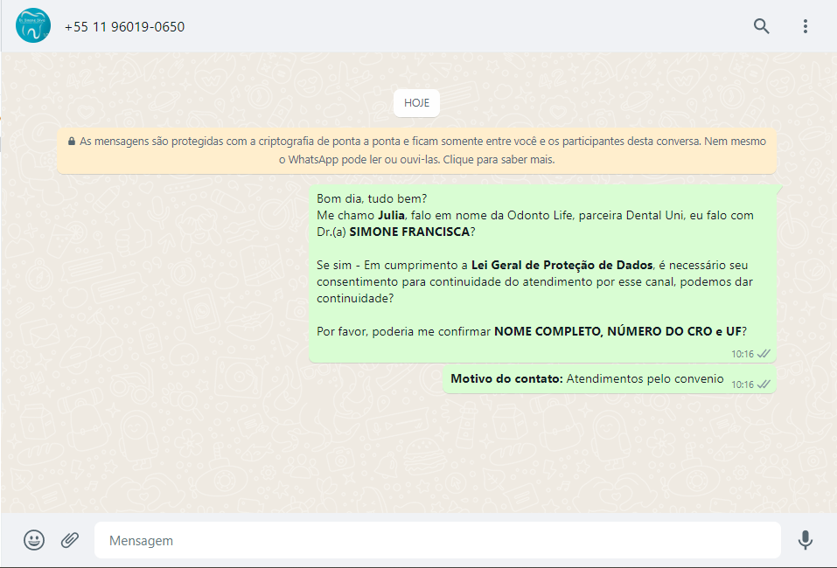Search within this conversation
The width and height of the screenshot is (837, 568).
point(761,25)
